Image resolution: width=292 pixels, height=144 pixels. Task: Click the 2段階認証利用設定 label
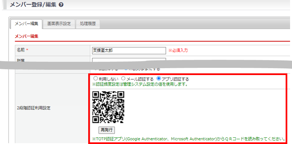click(x=33, y=108)
